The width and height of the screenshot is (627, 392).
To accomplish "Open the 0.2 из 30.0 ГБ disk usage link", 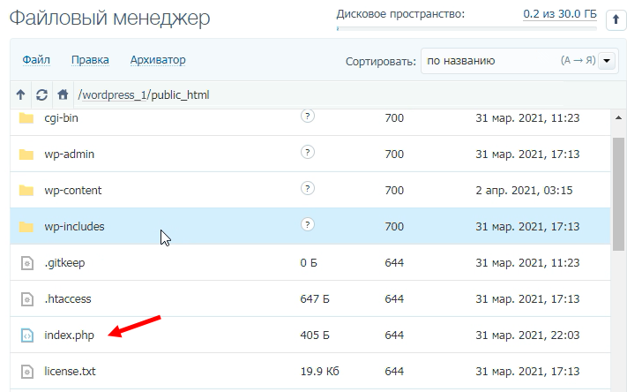I will click(560, 14).
